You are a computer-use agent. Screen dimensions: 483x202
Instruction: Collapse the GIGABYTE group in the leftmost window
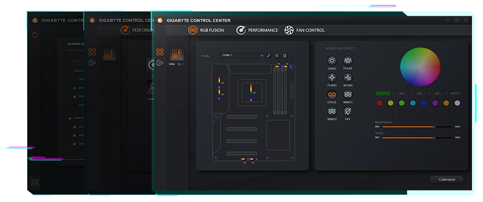(70, 71)
